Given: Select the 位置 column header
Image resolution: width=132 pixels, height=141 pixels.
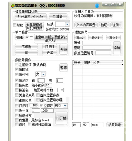Looking at the screenshot, I should pyautogui.click(x=96, y=63).
